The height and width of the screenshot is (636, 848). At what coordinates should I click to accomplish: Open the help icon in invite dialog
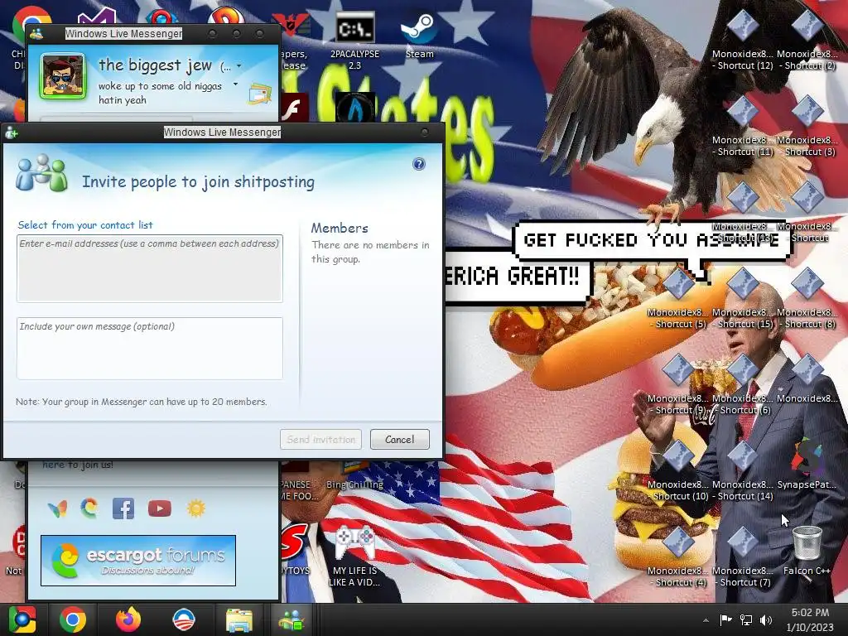pos(418,165)
